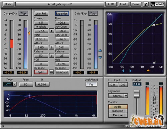Open the Key mode Stereo dropdown

point(126,96)
